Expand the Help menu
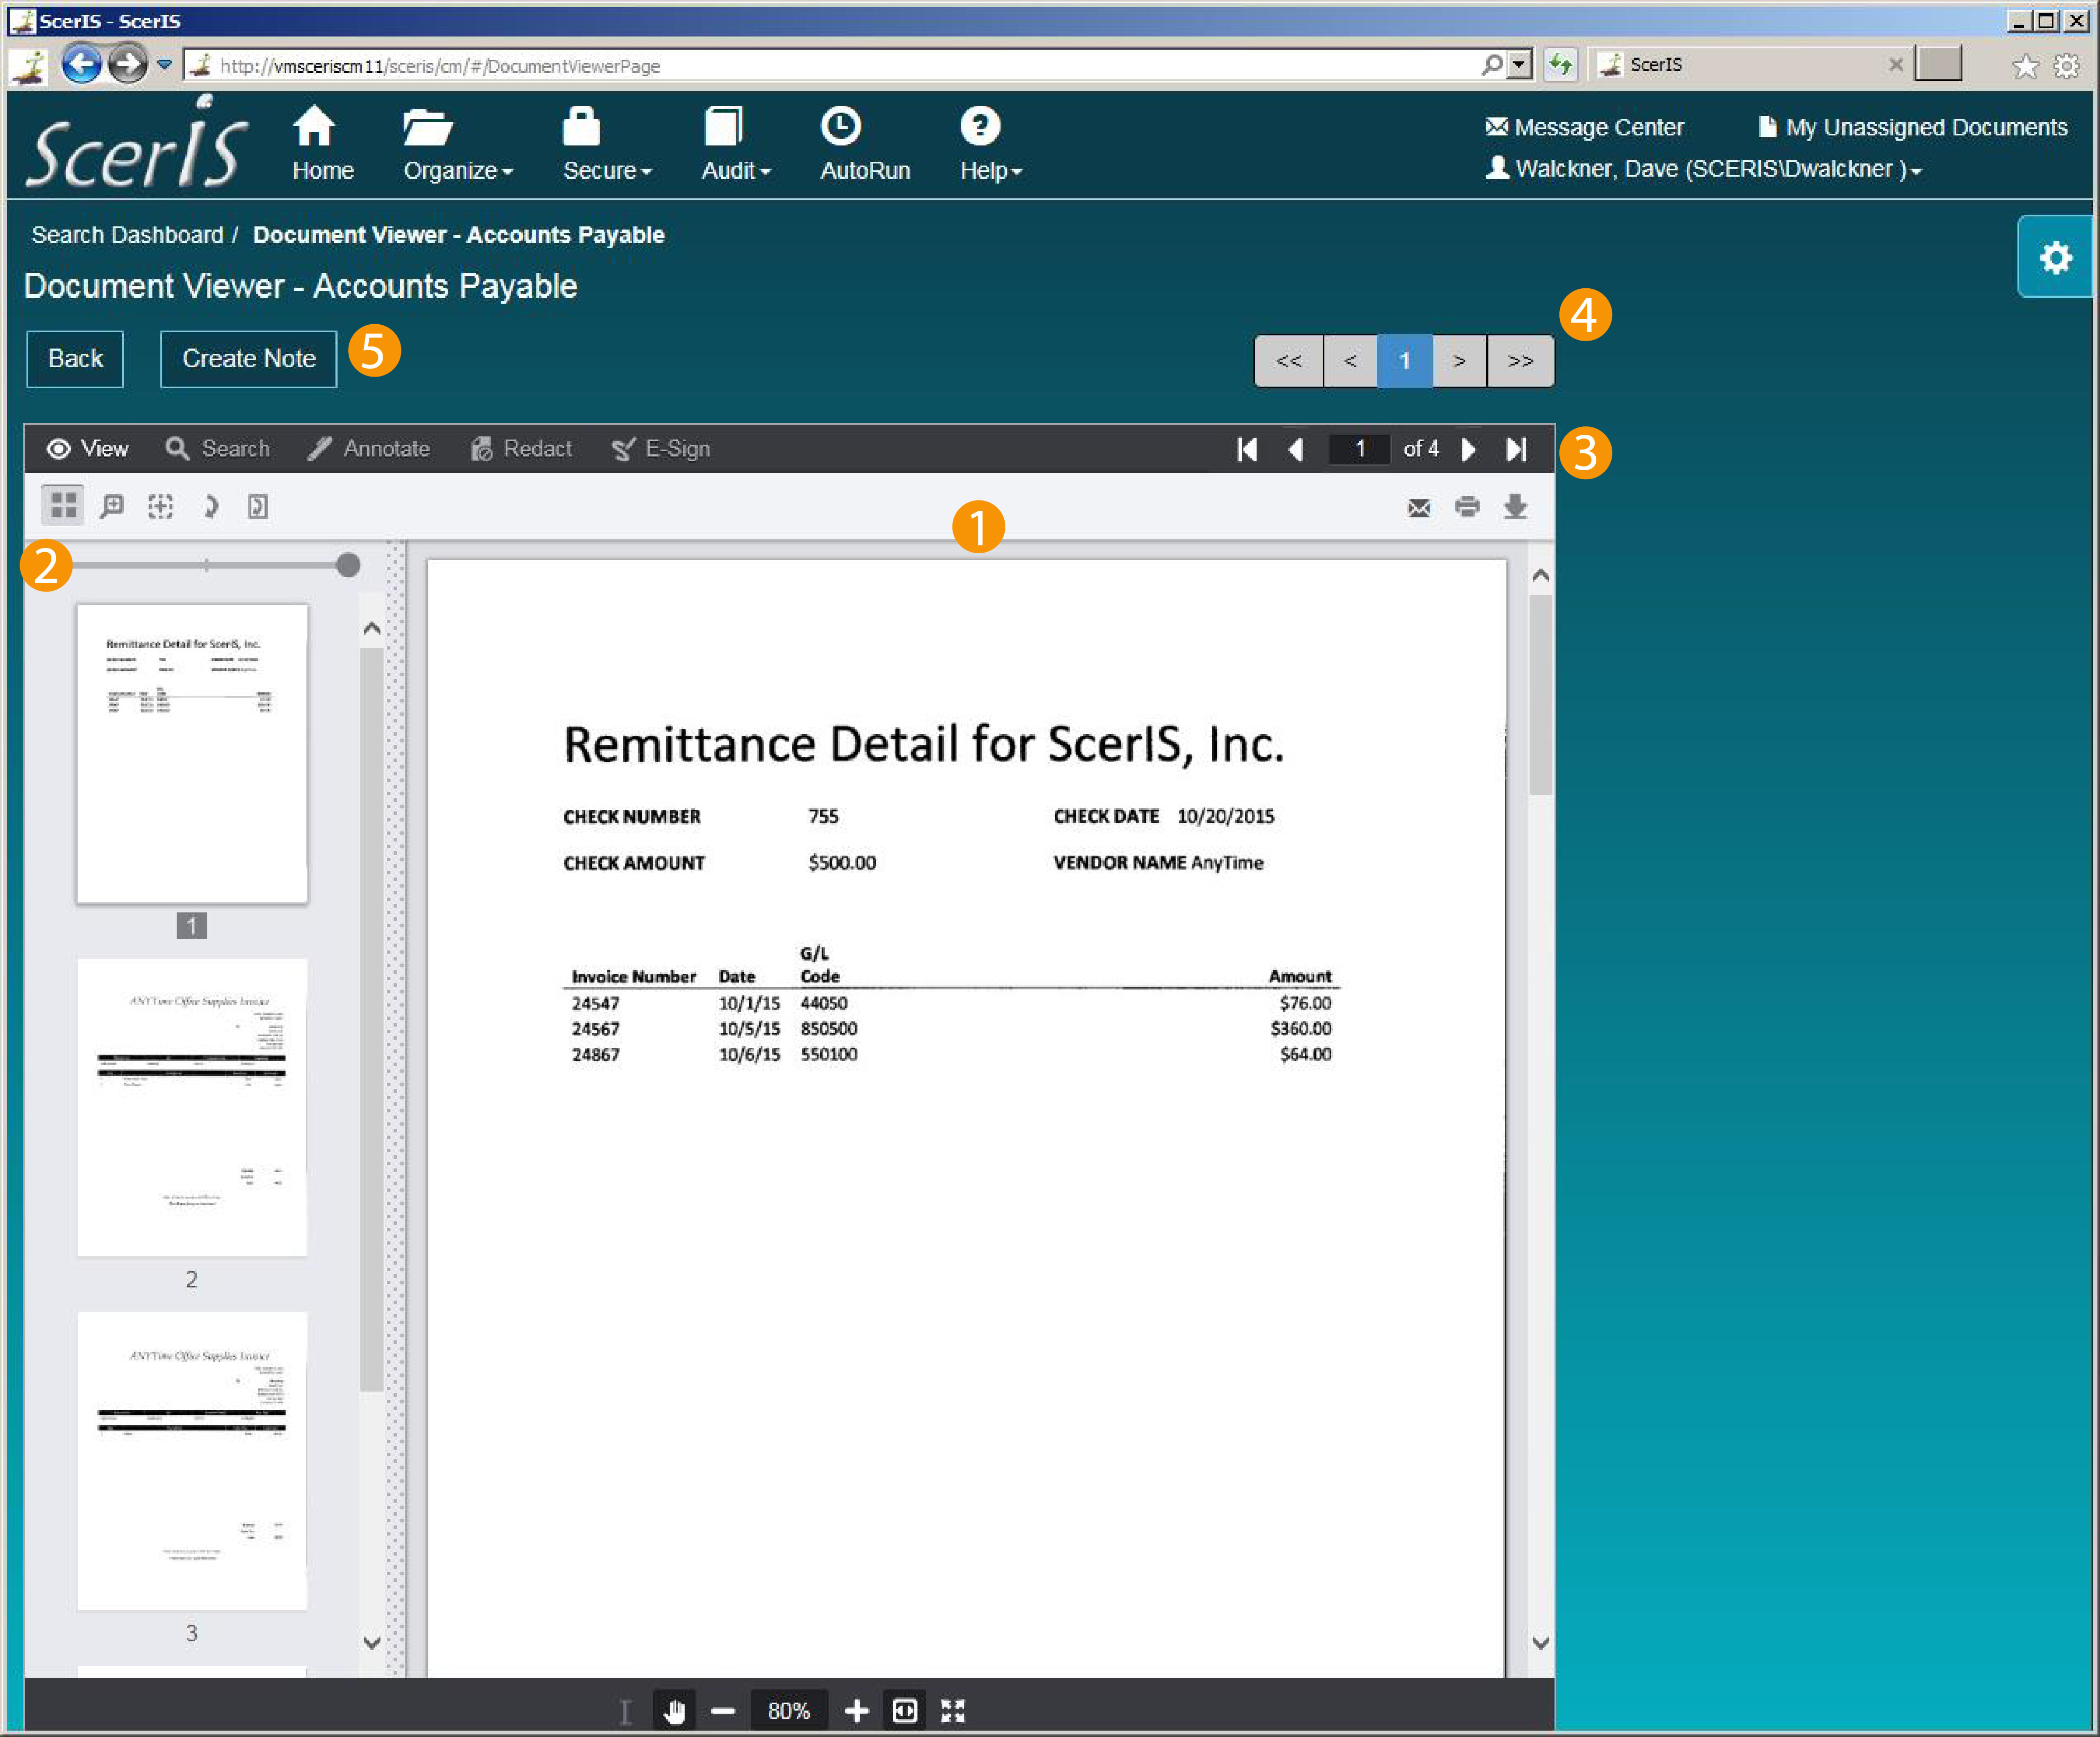The image size is (2100, 1737). tap(990, 144)
